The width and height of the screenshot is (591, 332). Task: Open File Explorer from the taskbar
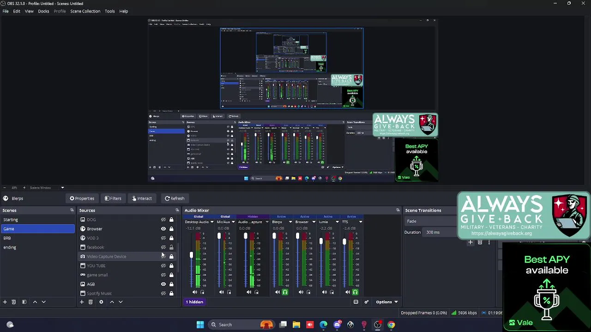click(x=296, y=325)
